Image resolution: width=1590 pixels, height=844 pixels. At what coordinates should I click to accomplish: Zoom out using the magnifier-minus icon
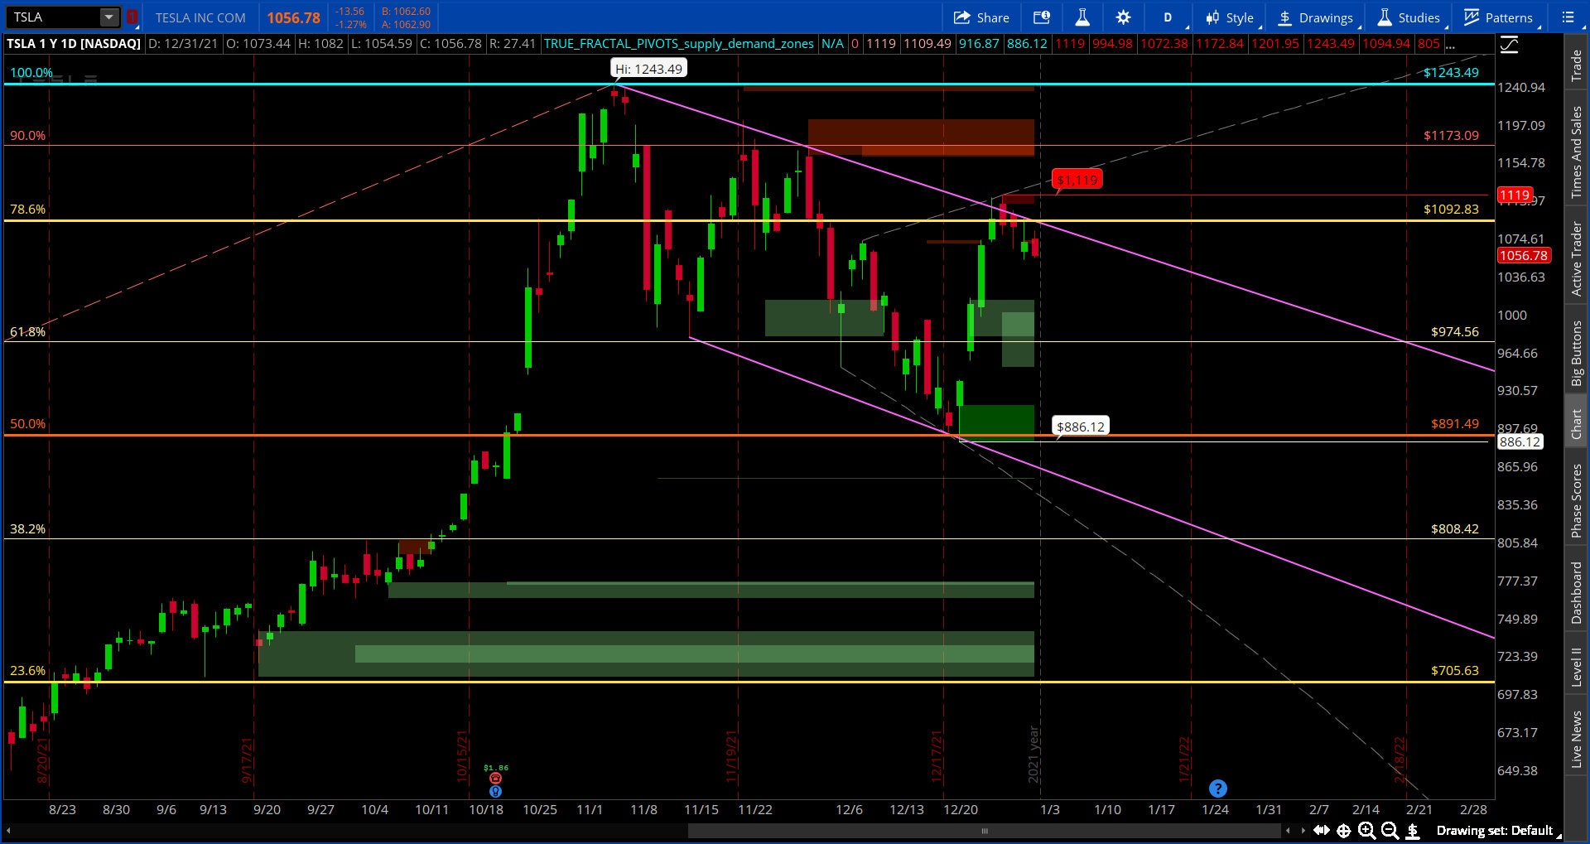pos(1390,830)
